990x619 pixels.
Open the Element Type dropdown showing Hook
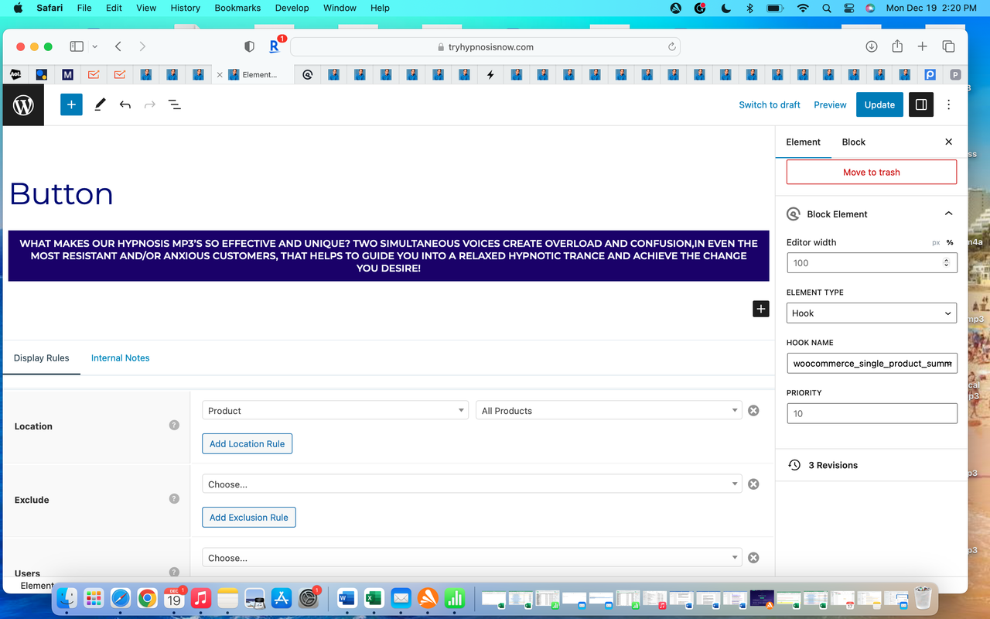tap(872, 313)
